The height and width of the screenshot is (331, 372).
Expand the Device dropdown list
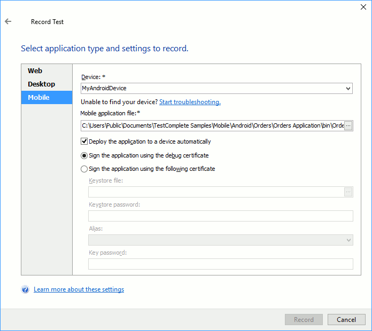point(348,88)
